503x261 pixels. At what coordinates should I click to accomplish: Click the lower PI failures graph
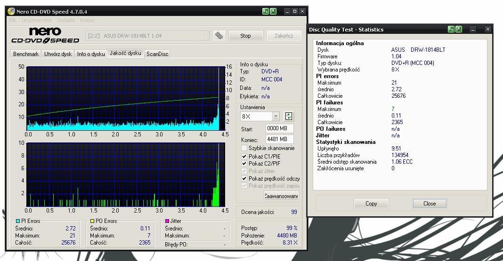pyautogui.click(x=125, y=174)
